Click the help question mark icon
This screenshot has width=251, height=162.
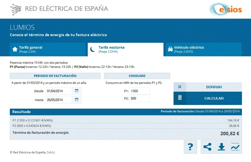[190, 147]
